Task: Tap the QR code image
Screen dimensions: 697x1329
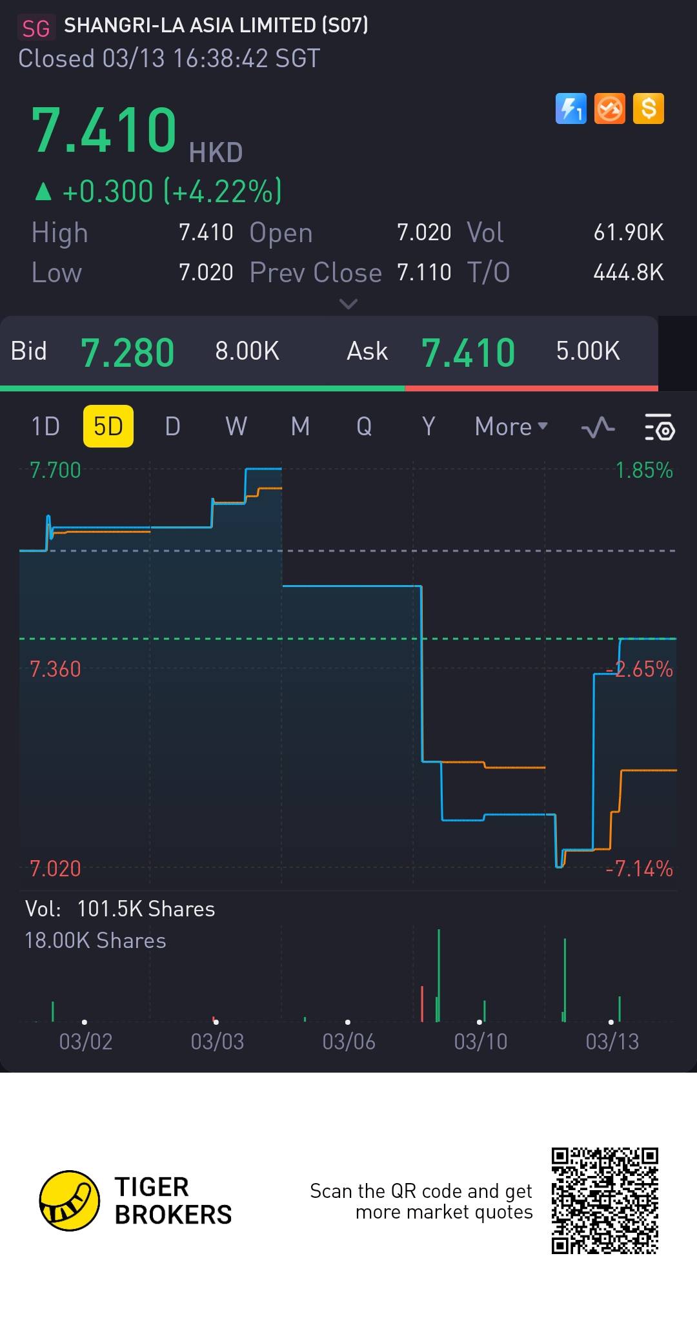Action: [x=605, y=1200]
